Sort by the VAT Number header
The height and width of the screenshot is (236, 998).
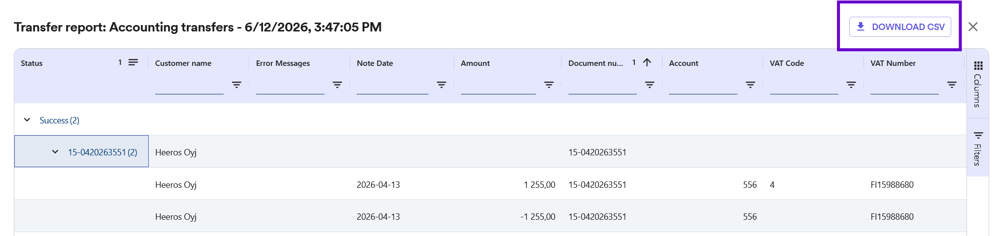click(893, 63)
